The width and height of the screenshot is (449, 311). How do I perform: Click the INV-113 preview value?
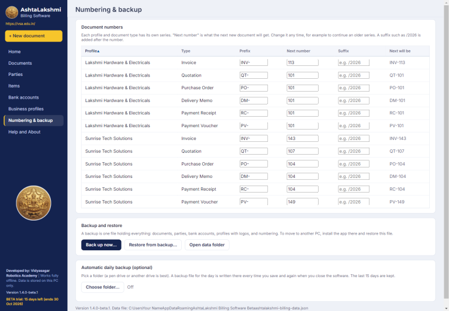point(397,62)
